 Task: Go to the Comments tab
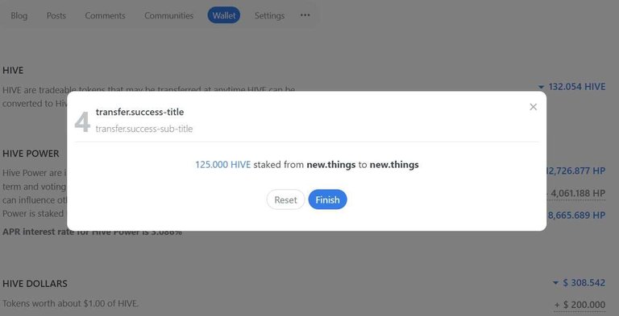pos(105,16)
